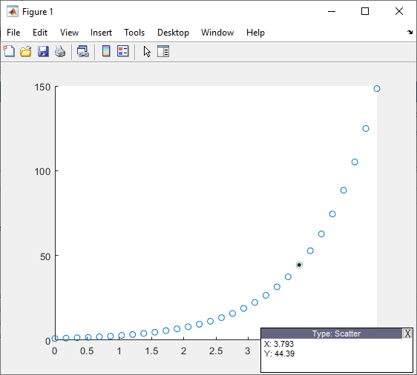Click the selected data point with black dot

(x=299, y=265)
